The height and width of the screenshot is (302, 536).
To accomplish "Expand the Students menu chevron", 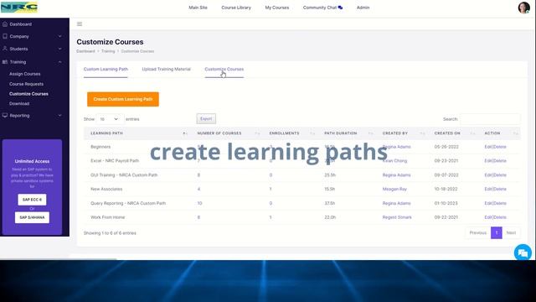I will [x=59, y=49].
